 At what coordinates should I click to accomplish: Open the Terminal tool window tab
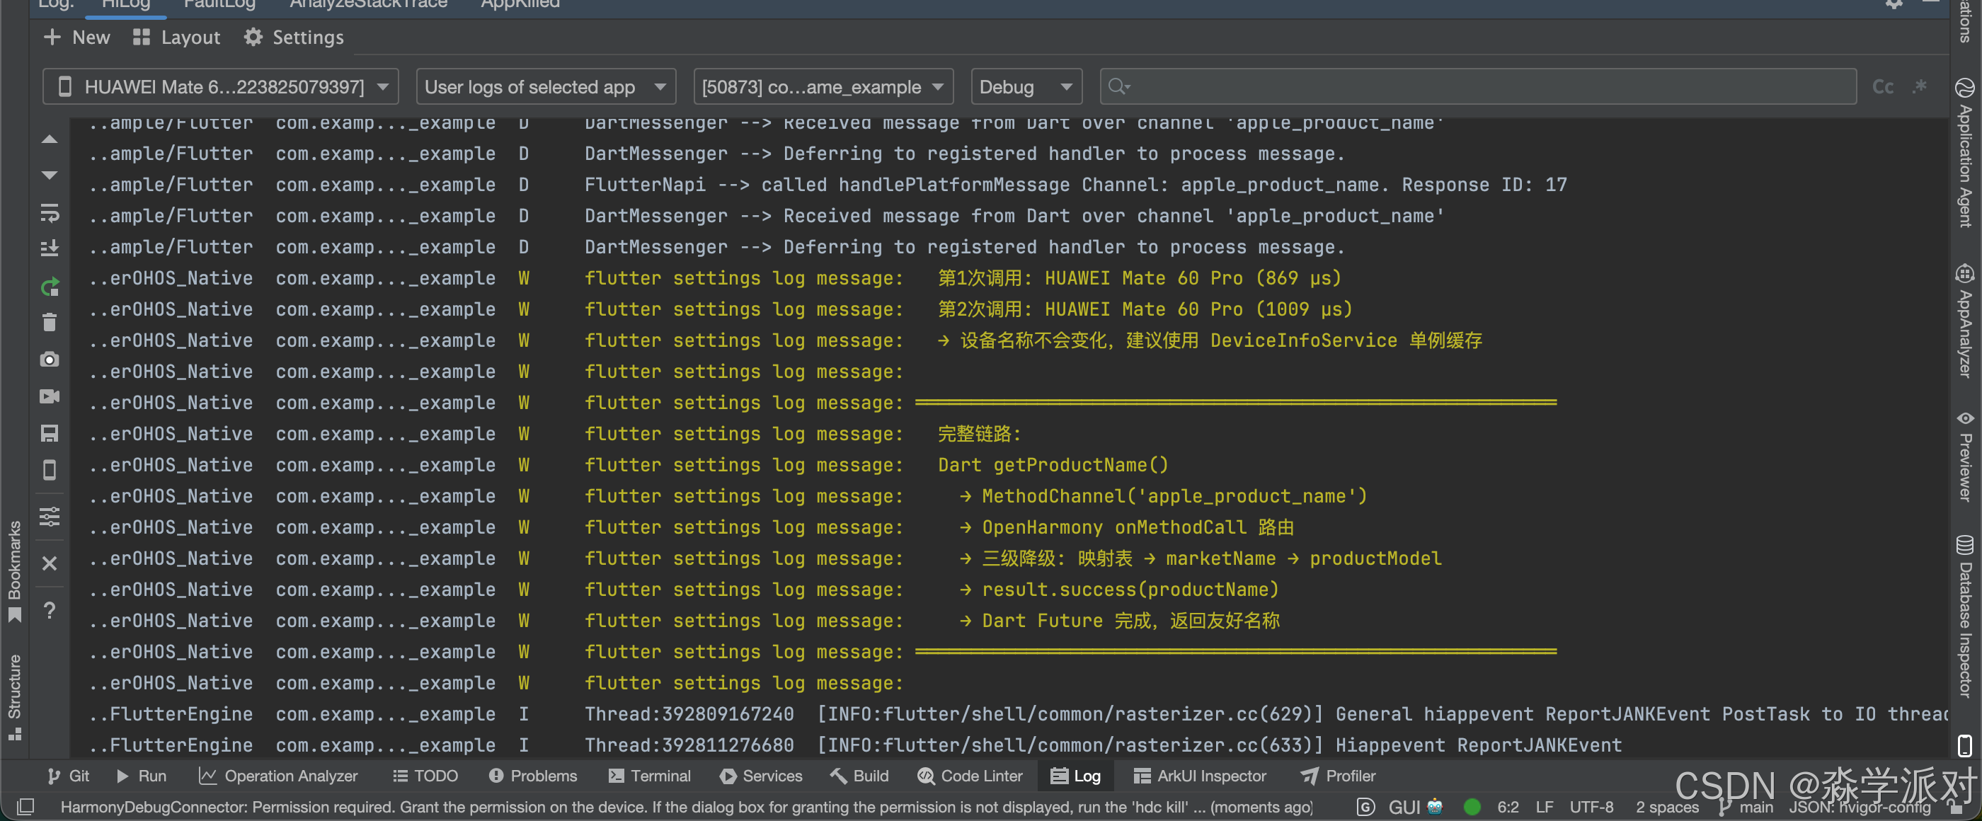[648, 776]
